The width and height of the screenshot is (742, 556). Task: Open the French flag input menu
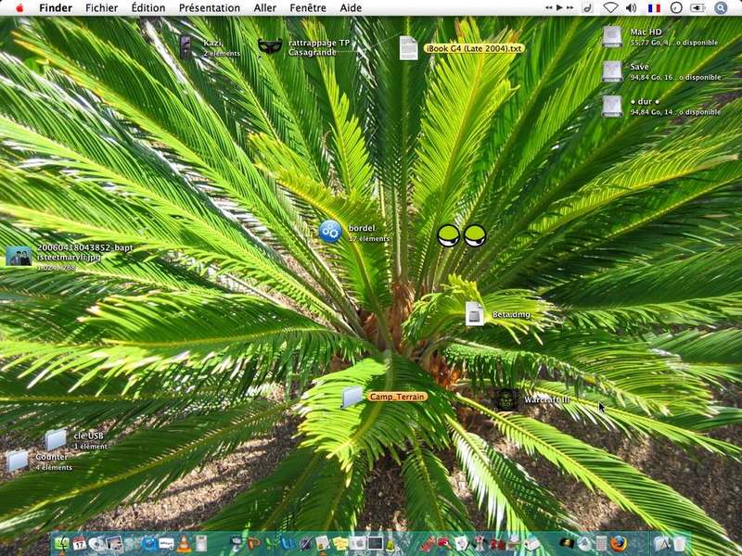654,8
